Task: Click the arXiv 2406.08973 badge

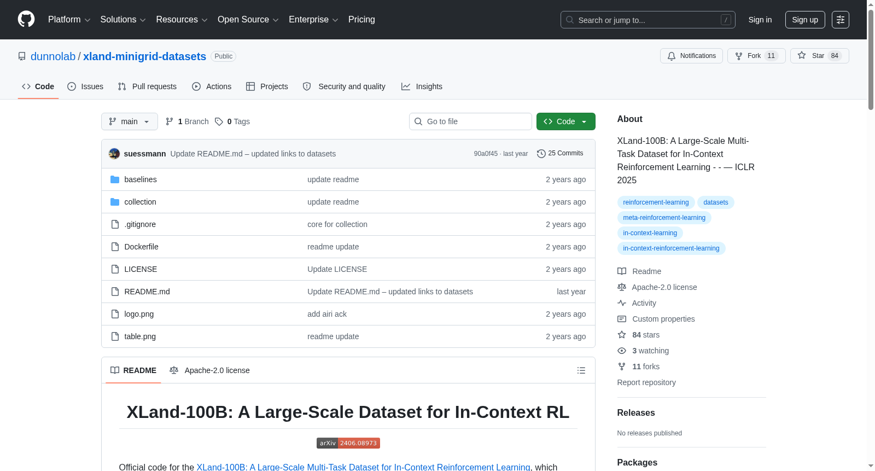Action: pyautogui.click(x=348, y=443)
